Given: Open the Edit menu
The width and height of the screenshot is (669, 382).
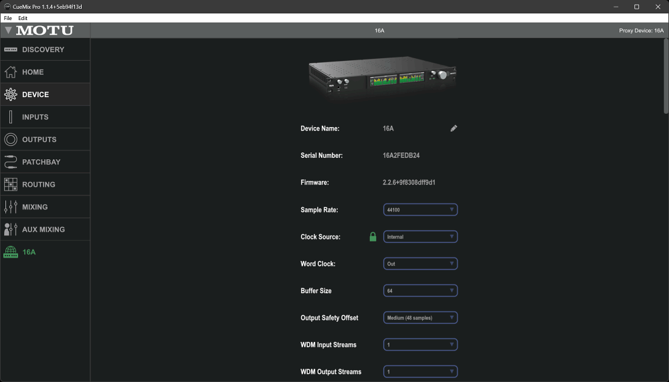Looking at the screenshot, I should point(23,18).
